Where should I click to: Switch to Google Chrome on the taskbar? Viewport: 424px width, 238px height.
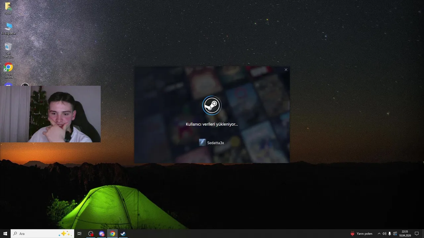[x=112, y=234]
